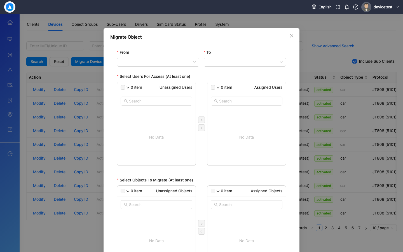
Task: Move selected objects left to Unassigned Objects
Action: click(x=201, y=231)
